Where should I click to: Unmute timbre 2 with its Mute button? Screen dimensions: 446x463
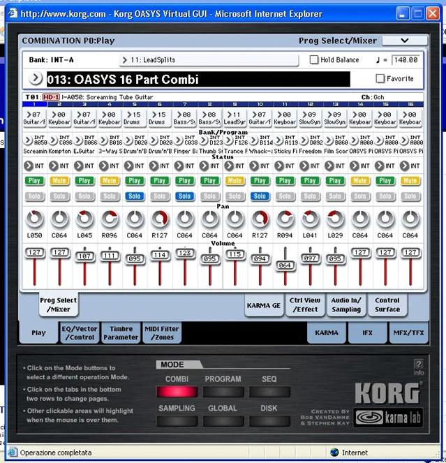pos(59,180)
